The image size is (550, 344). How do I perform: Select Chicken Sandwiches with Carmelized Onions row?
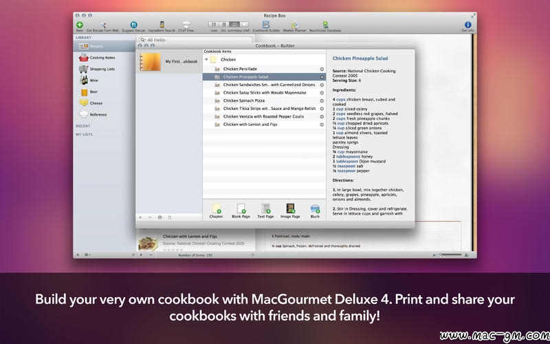pos(264,85)
